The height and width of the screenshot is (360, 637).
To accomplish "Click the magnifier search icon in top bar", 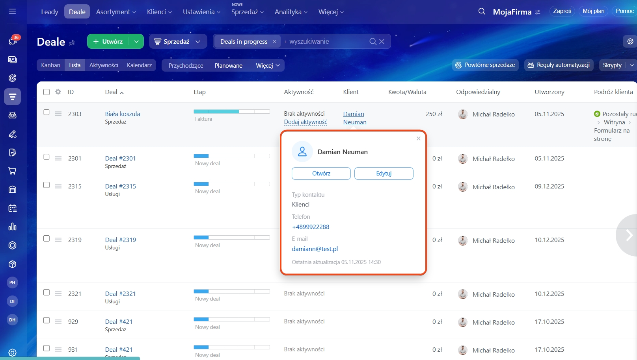I will pyautogui.click(x=482, y=11).
